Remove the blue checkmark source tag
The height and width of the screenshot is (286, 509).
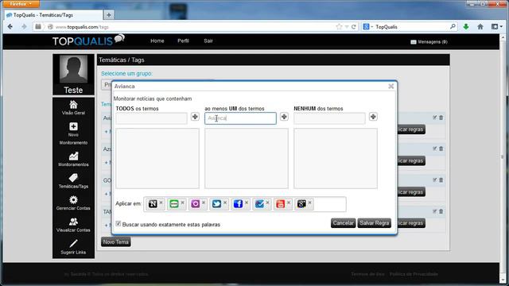(267, 203)
